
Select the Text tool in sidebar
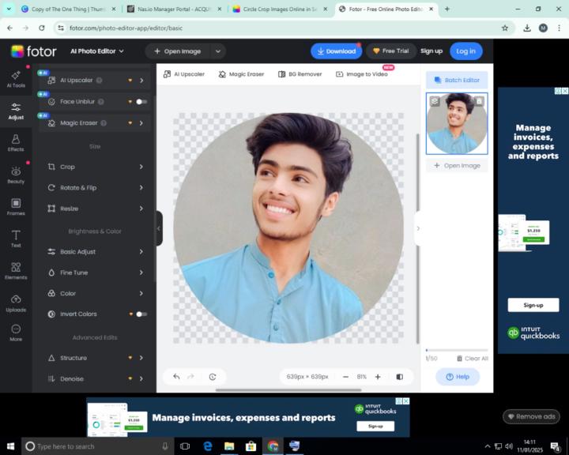click(x=16, y=239)
